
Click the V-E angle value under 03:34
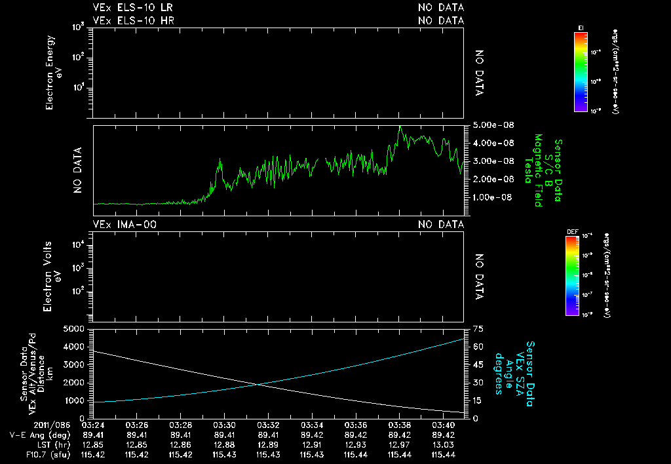pyautogui.click(x=312, y=435)
